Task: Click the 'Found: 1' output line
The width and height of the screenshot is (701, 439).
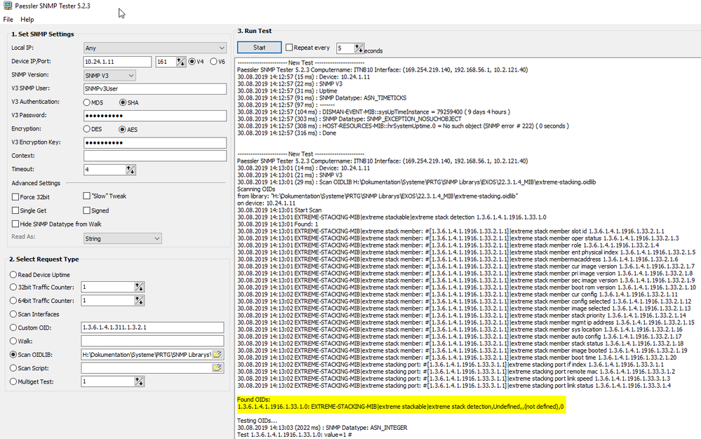Action: click(278, 224)
